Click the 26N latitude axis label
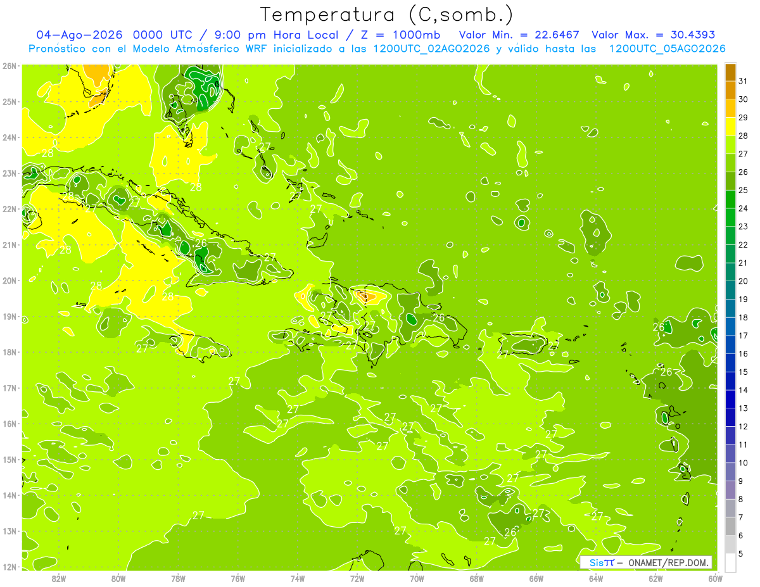This screenshot has width=760, height=587. pyautogui.click(x=9, y=66)
